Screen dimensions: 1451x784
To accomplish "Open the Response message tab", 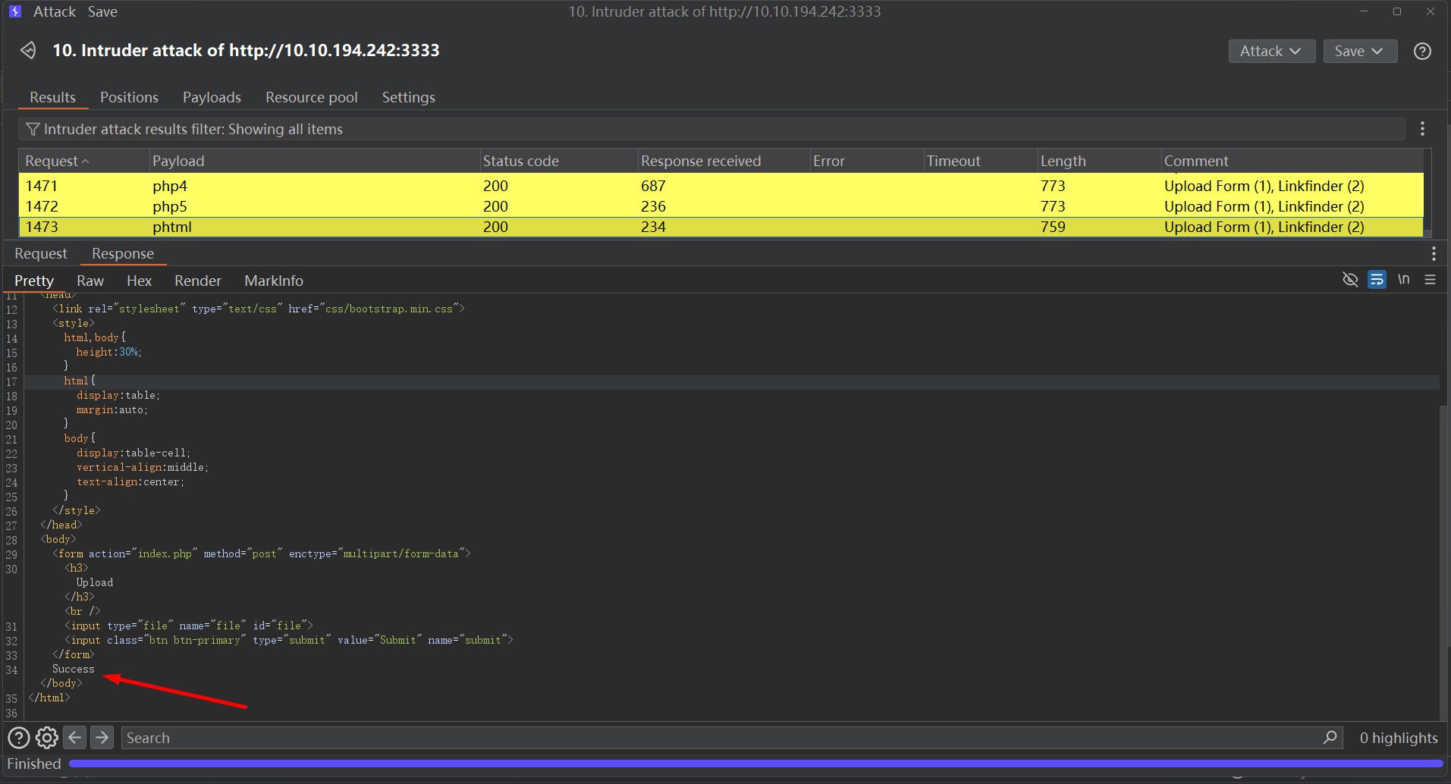I will 123,253.
